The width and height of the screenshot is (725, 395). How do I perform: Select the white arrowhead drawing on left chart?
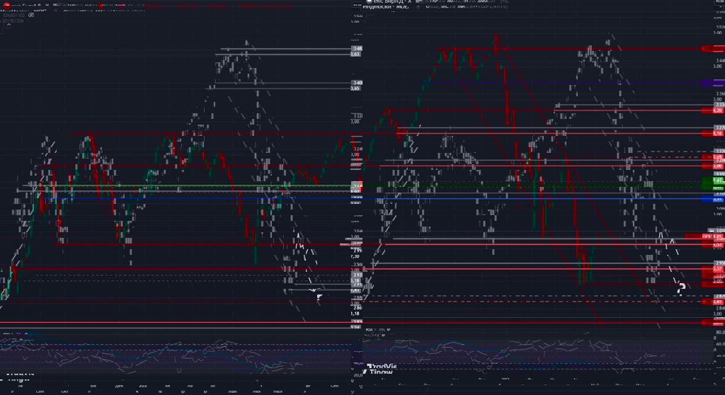pos(319,297)
